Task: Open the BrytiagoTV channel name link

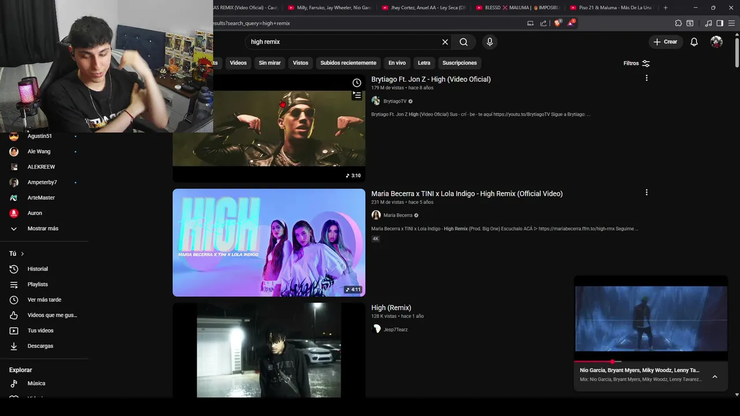Action: 395,101
